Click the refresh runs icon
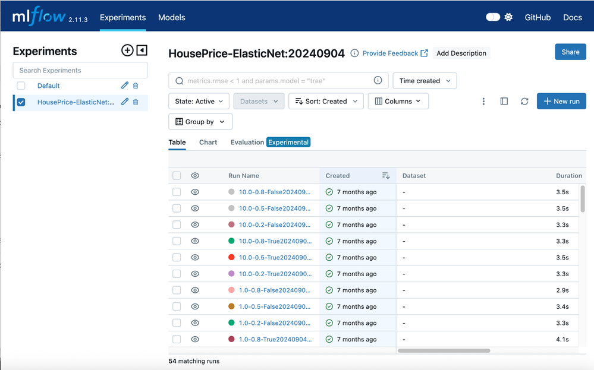 (524, 102)
